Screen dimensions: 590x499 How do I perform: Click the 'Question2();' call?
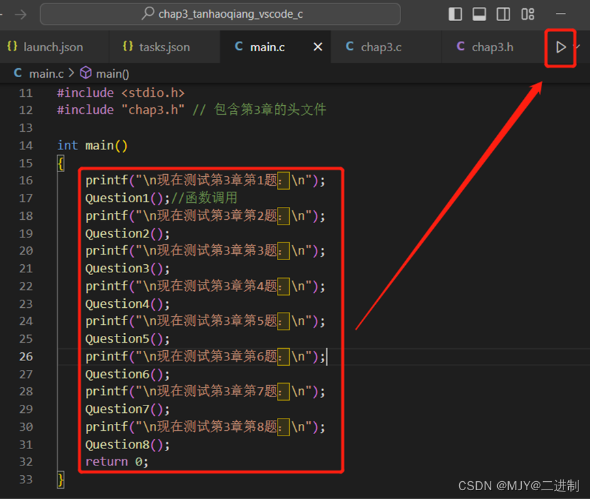tap(128, 233)
